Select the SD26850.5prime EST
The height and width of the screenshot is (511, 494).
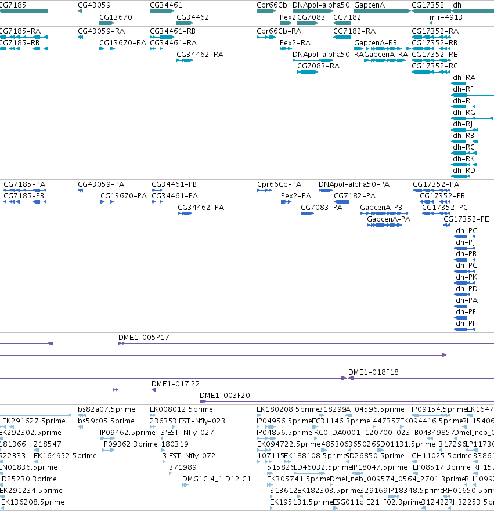pos(347,462)
